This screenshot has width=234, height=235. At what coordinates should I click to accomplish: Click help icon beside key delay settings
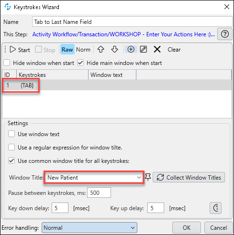click(216, 208)
